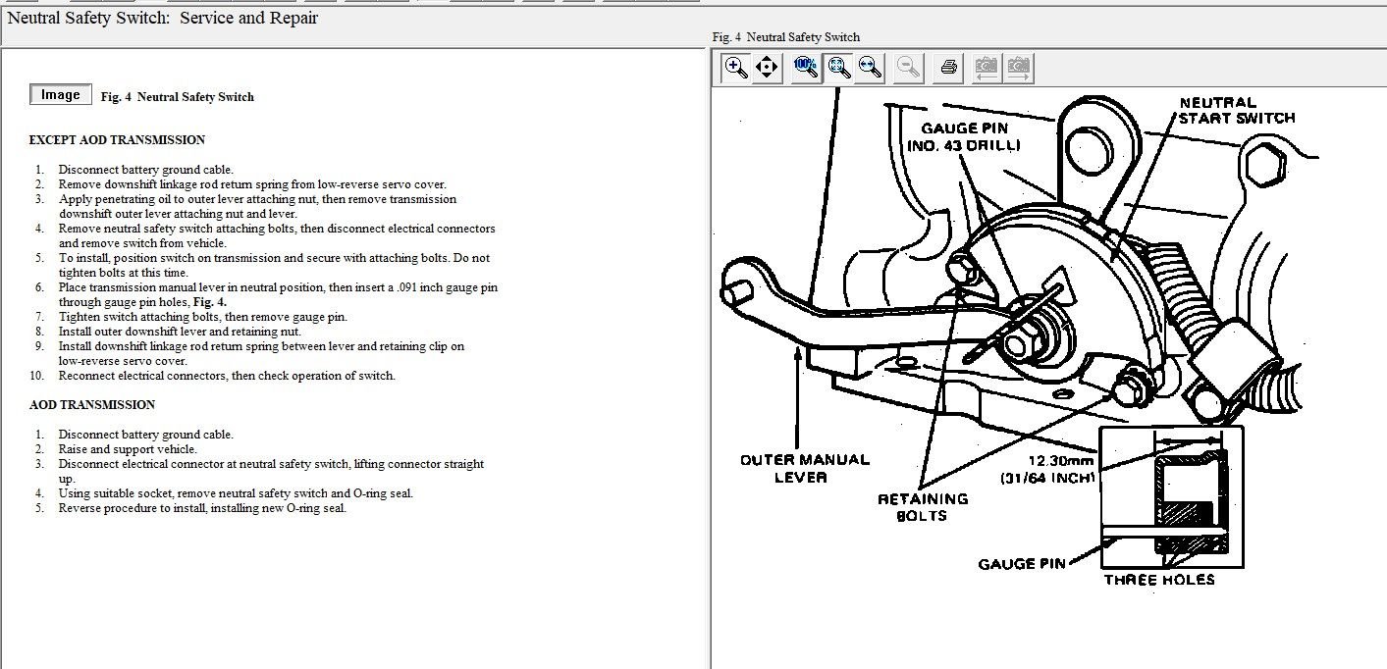Click the OUTER MANUAL LEVER diagram label

(x=804, y=468)
